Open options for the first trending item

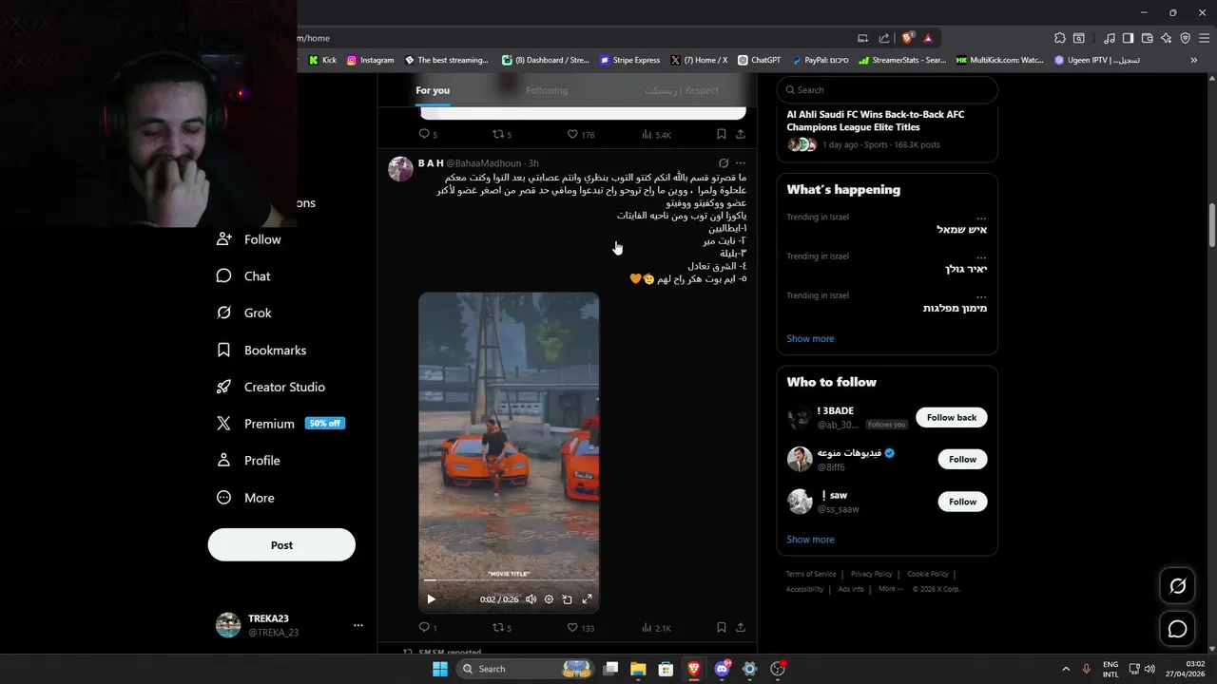tap(981, 218)
